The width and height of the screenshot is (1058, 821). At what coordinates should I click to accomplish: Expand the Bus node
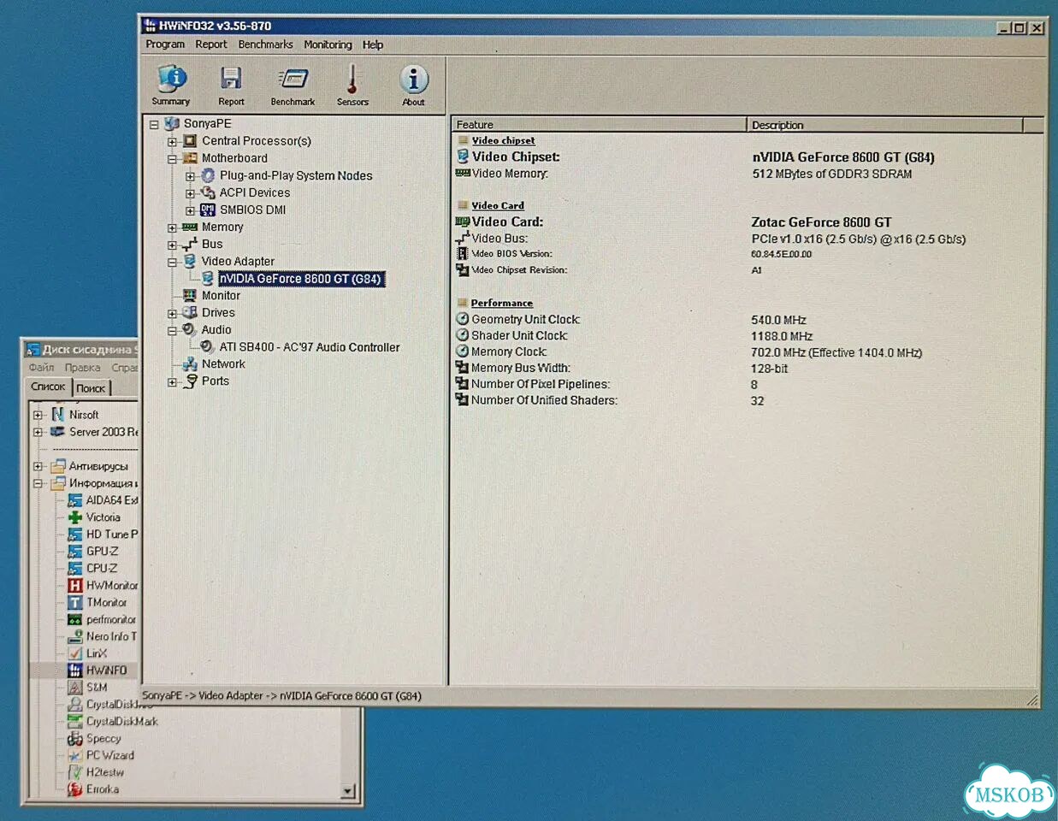click(172, 245)
